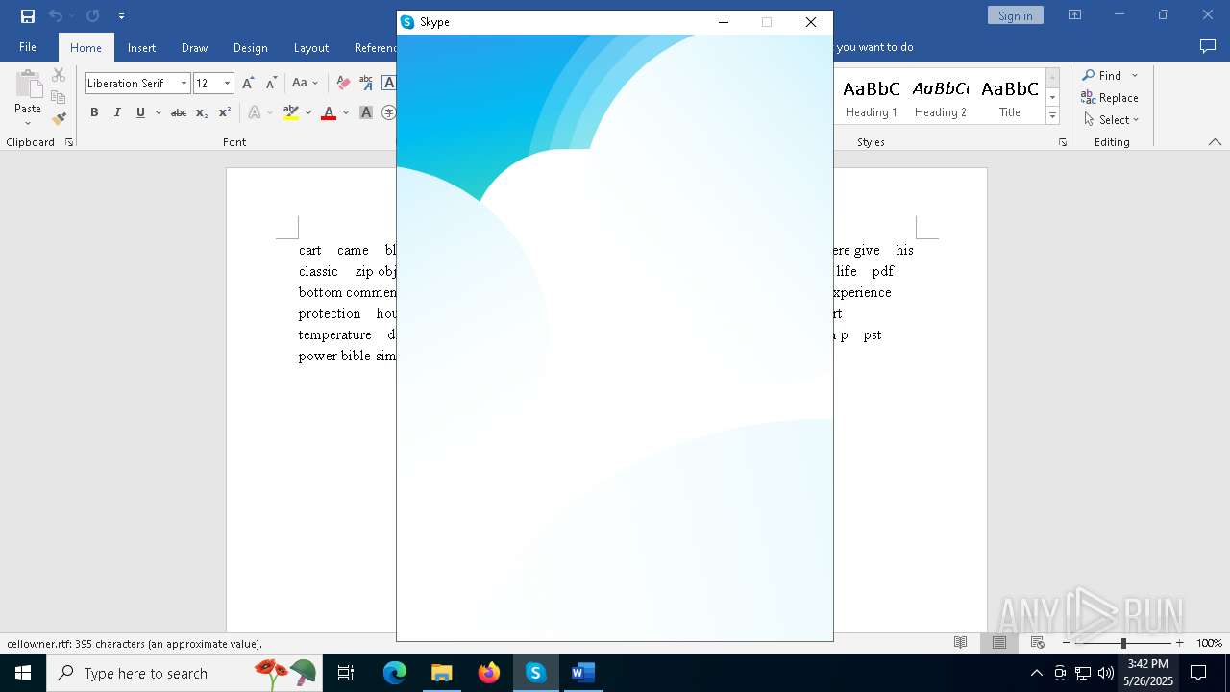Open Firefox from taskbar
Screen dimensions: 1230x692
coord(489,673)
